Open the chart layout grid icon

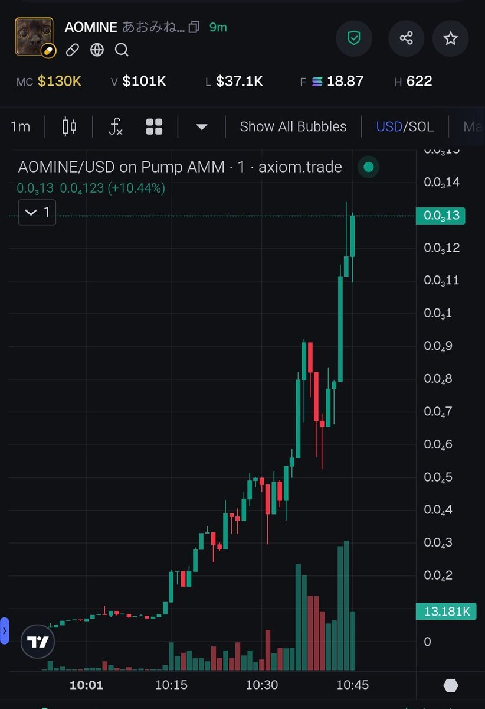(x=154, y=126)
